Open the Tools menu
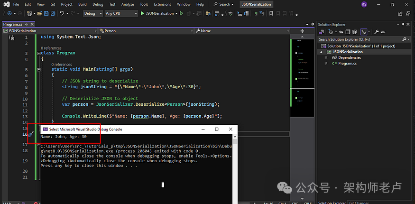 coord(144,4)
